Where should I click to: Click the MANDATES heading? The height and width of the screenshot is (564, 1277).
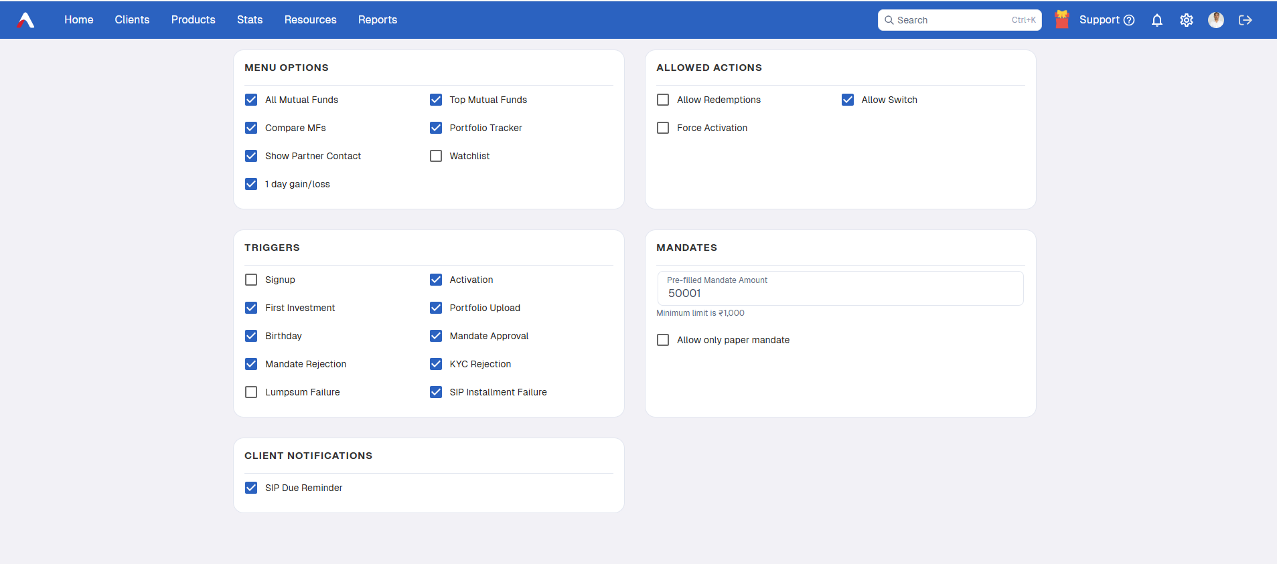coord(686,248)
